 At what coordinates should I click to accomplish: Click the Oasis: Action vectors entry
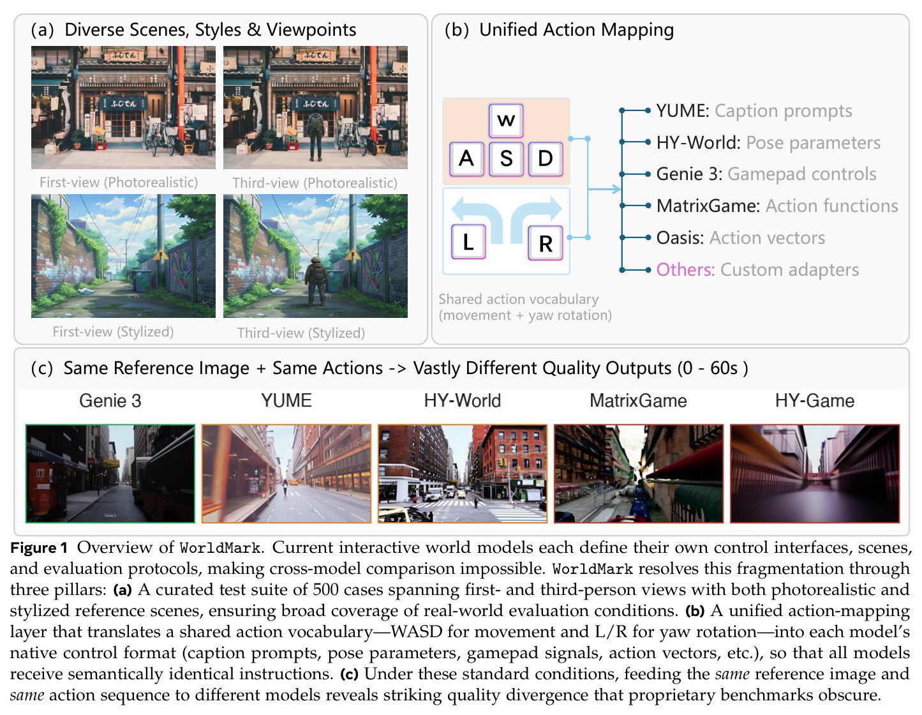coord(741,237)
